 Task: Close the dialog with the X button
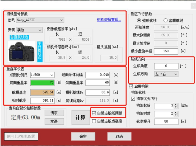coord(193,6)
